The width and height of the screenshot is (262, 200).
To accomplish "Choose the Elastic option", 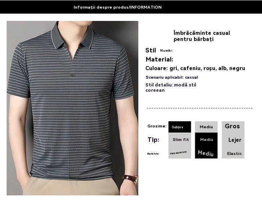I will click(x=235, y=154).
